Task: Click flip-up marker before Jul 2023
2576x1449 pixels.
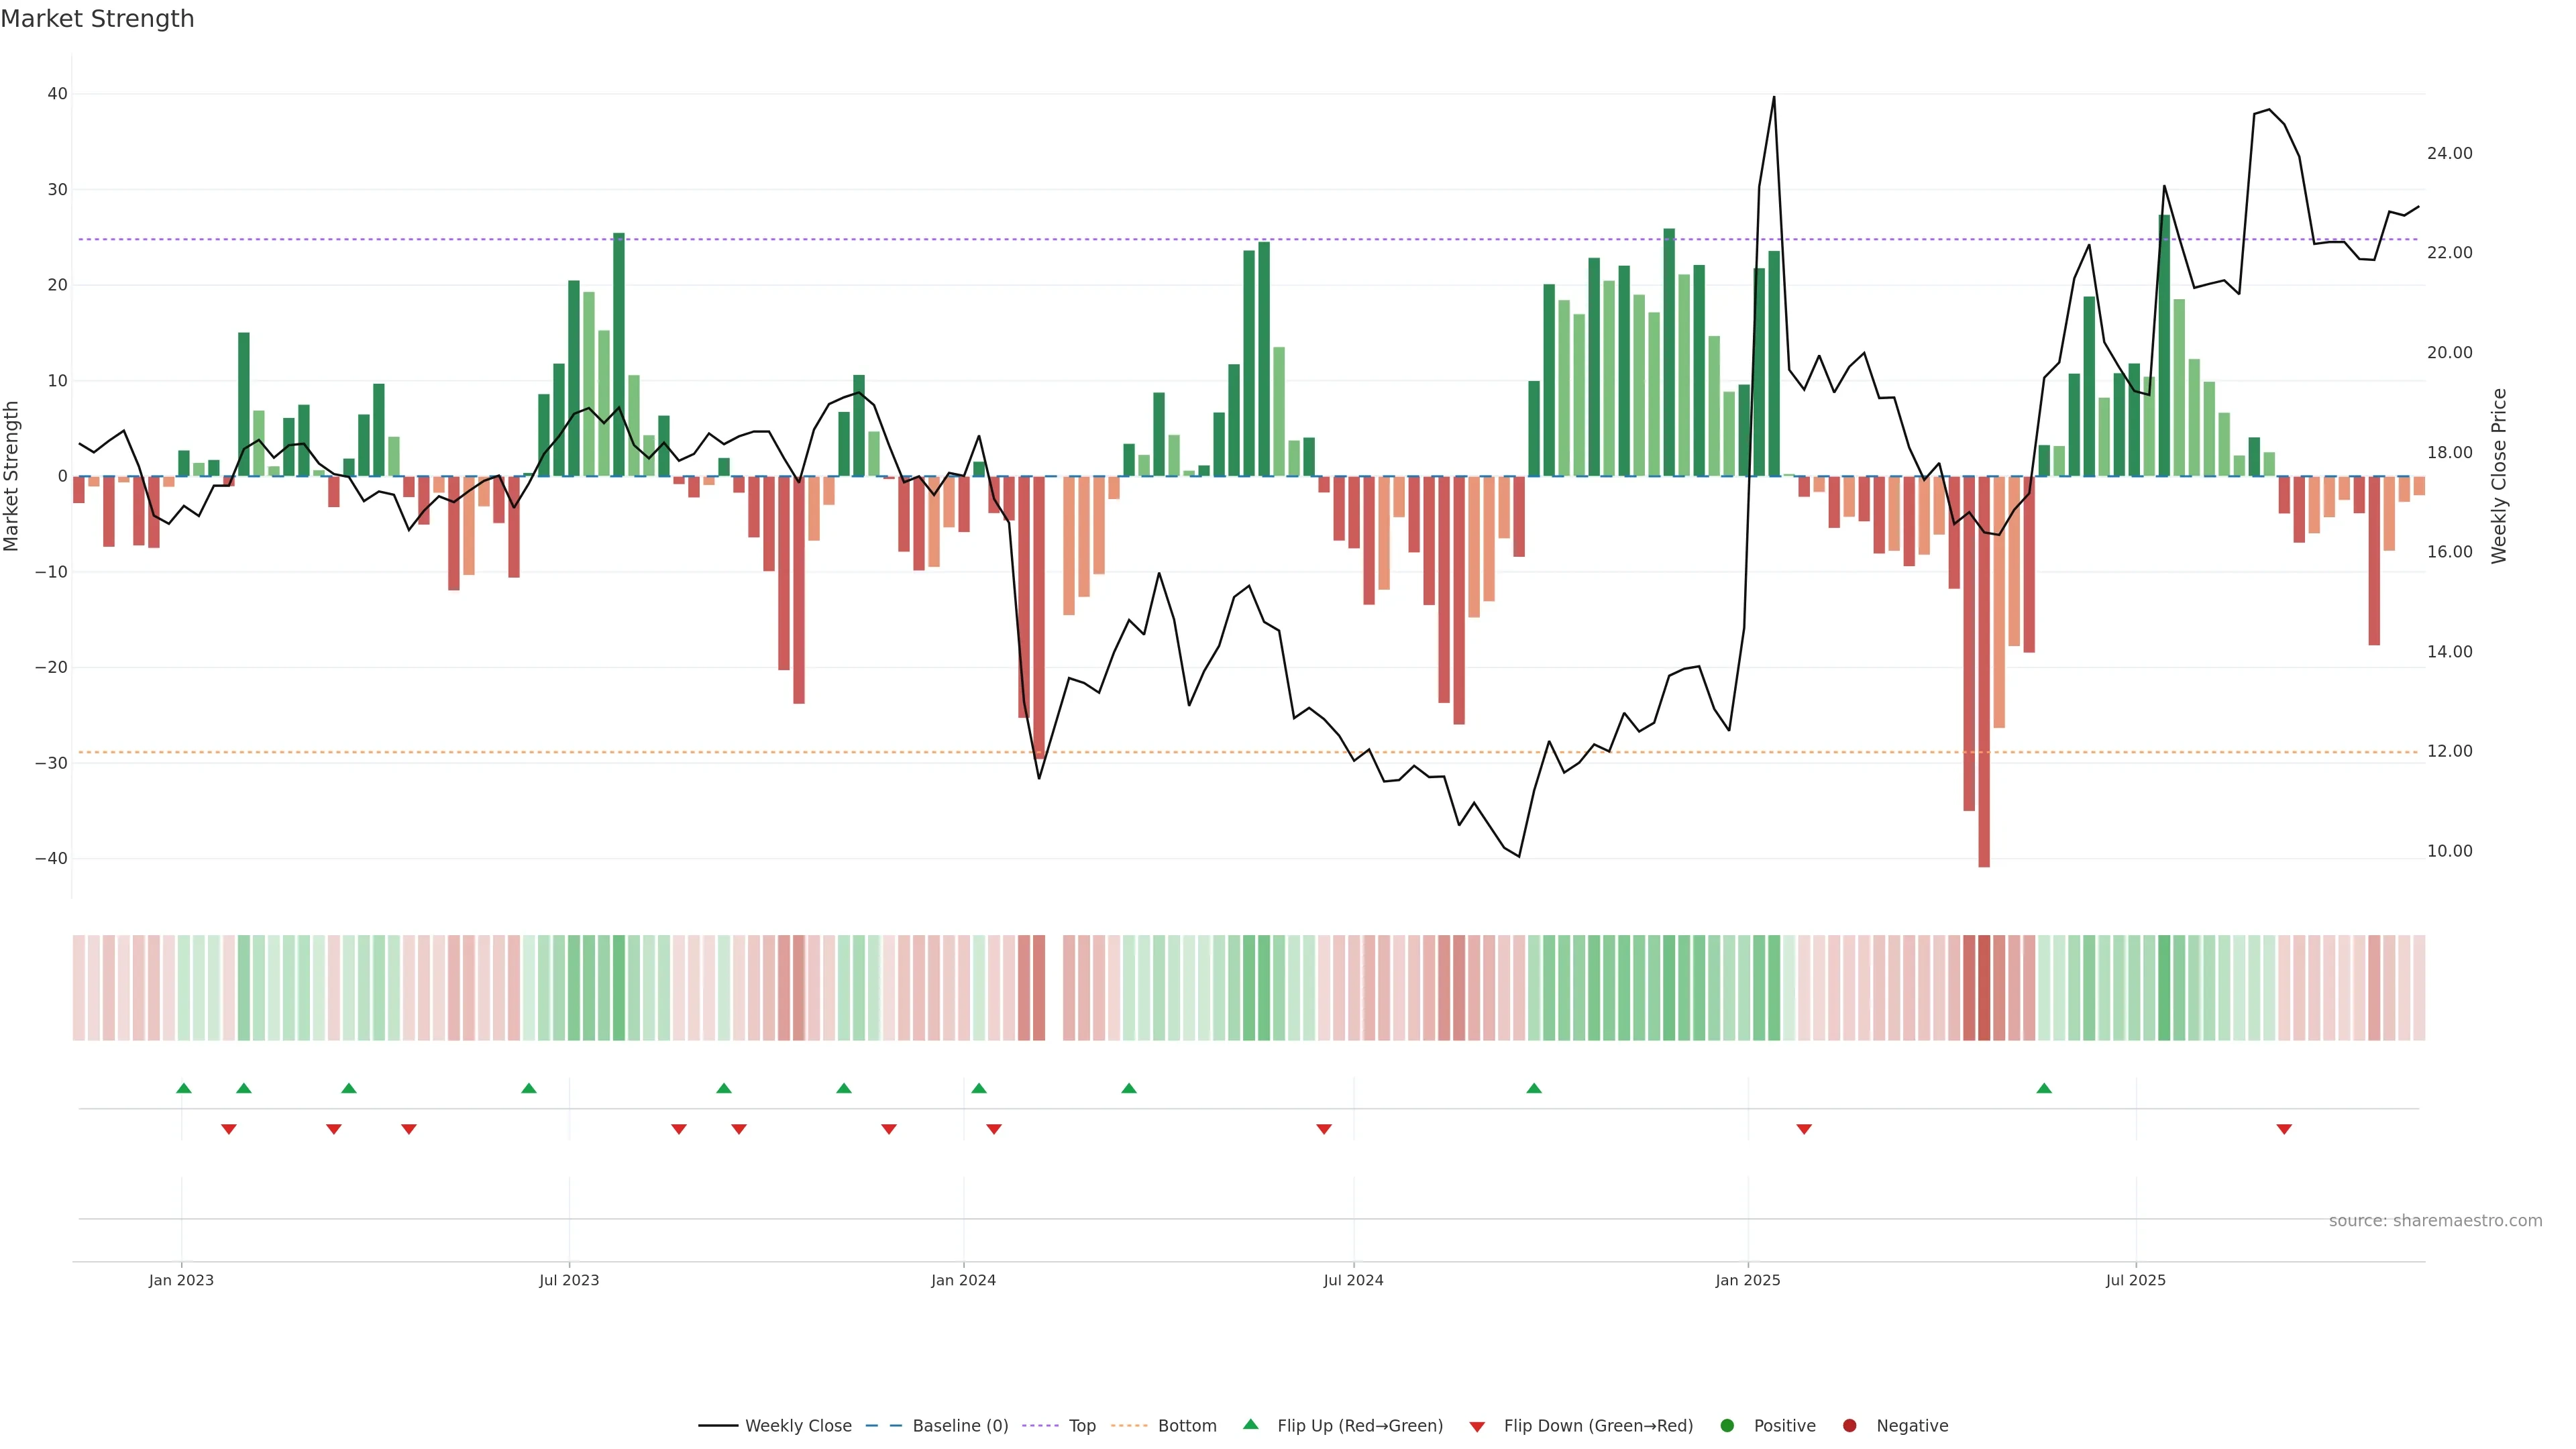Action: [529, 1088]
